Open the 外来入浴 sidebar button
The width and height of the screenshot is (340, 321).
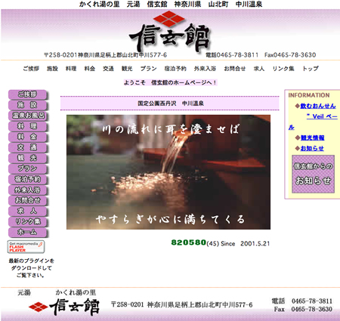pyautogui.click(x=28, y=190)
